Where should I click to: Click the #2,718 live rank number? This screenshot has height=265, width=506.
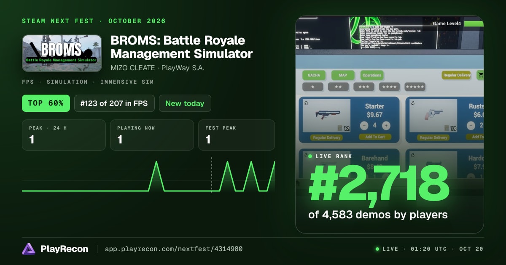pyautogui.click(x=379, y=184)
